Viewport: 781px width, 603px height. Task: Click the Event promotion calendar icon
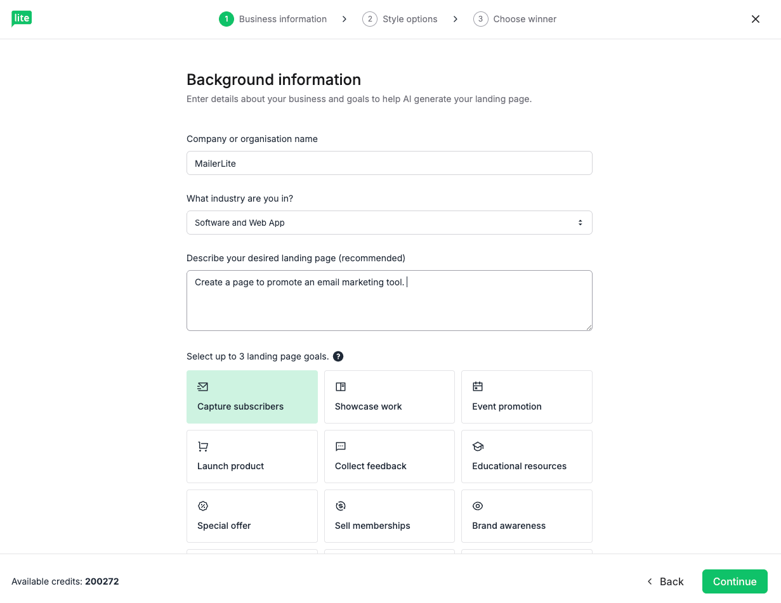[x=478, y=387]
